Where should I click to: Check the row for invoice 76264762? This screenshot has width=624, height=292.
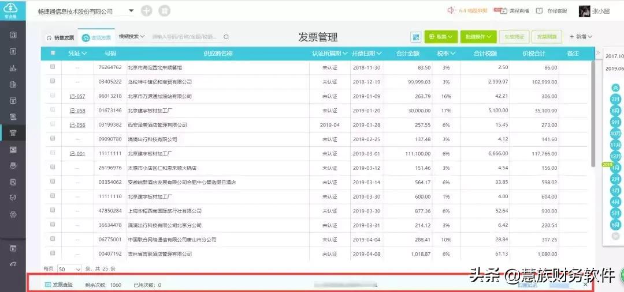53,67
